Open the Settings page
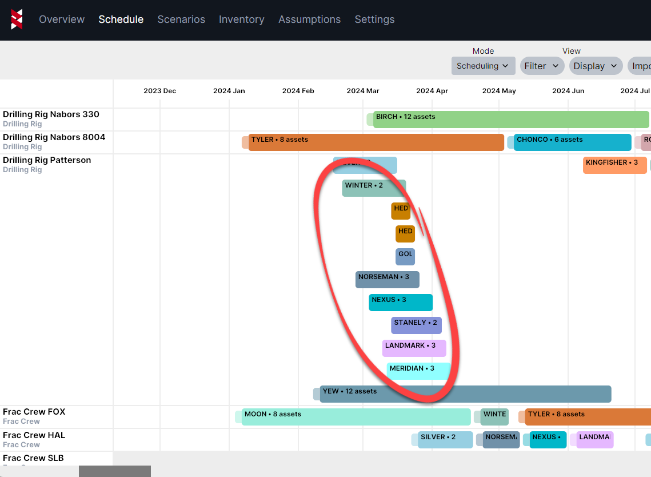The image size is (651, 477). coord(374,19)
